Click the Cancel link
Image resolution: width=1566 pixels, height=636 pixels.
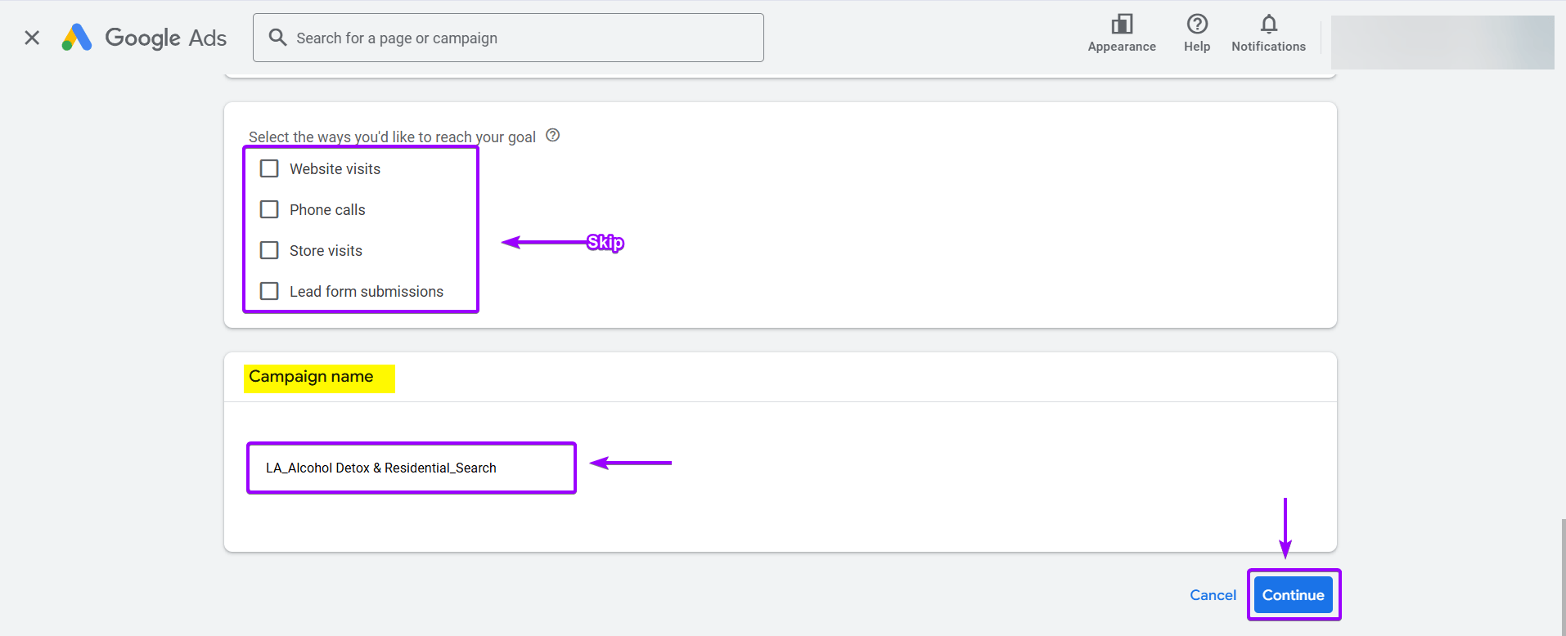pos(1213,595)
